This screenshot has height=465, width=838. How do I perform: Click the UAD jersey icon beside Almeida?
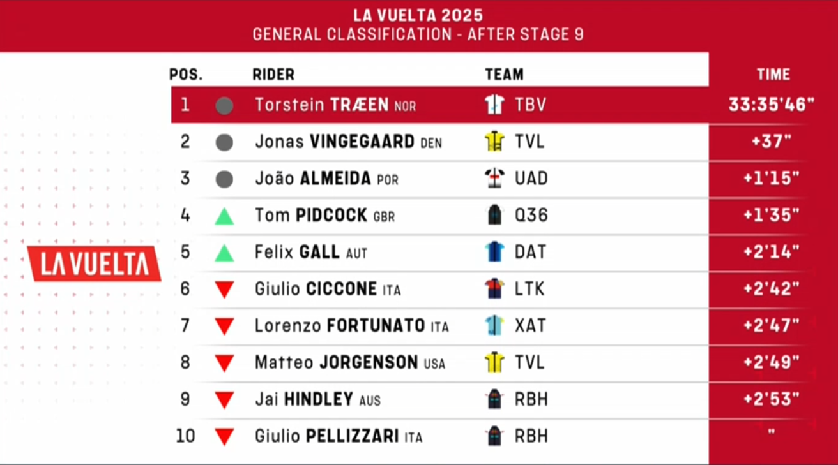[x=495, y=179]
